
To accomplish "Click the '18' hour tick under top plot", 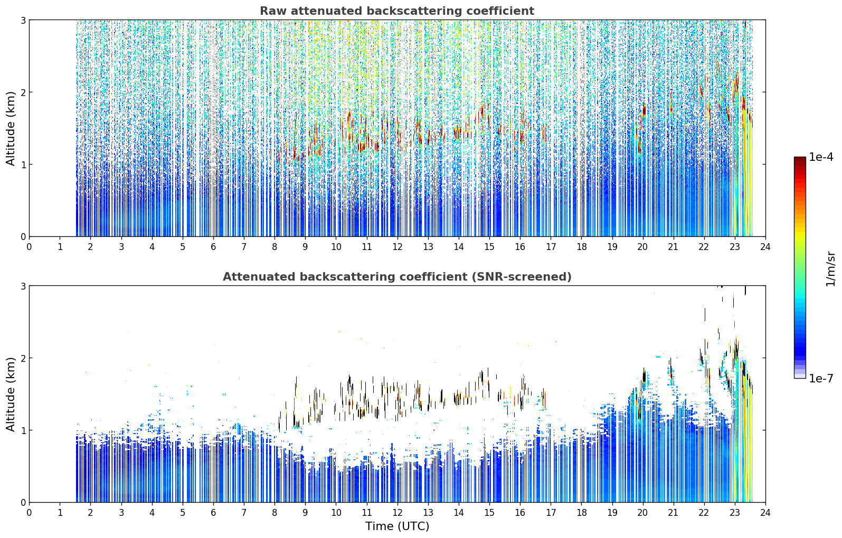I will click(x=581, y=247).
